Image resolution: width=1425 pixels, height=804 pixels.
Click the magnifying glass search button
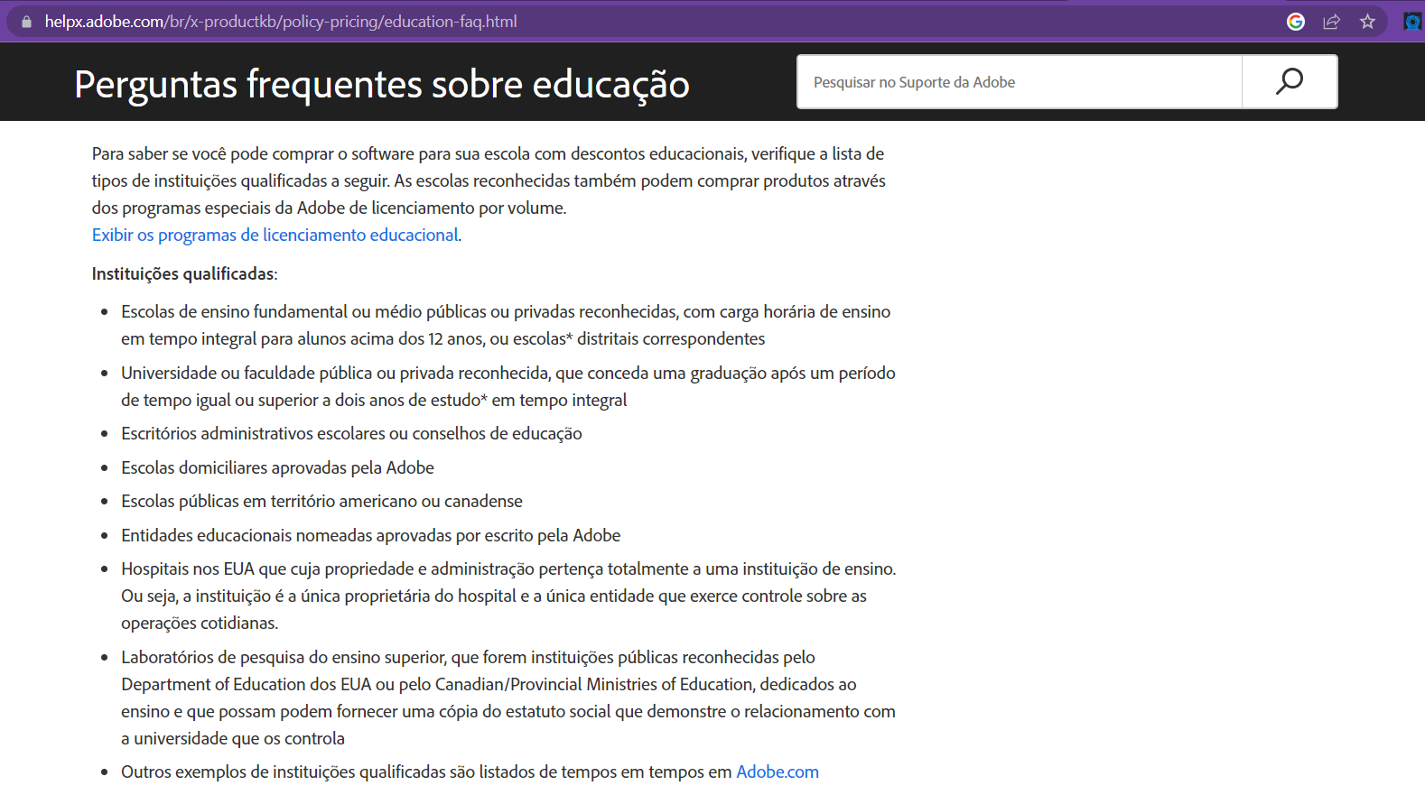pyautogui.click(x=1290, y=82)
